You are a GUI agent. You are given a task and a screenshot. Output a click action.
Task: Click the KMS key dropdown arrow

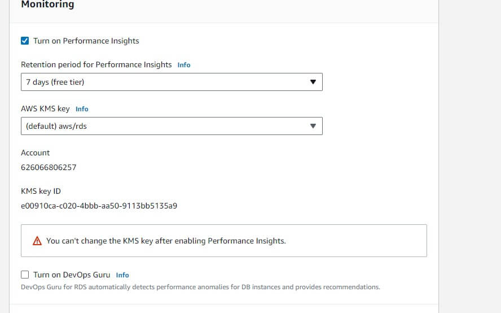313,126
